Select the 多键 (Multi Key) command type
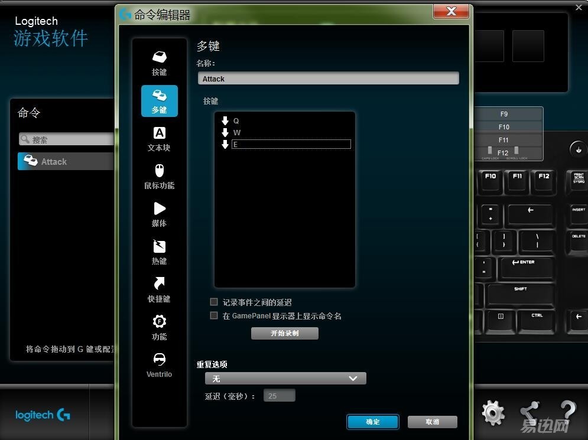The image size is (588, 440). click(158, 100)
